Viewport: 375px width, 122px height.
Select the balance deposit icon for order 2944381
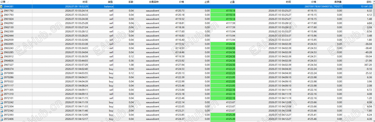[2, 6]
